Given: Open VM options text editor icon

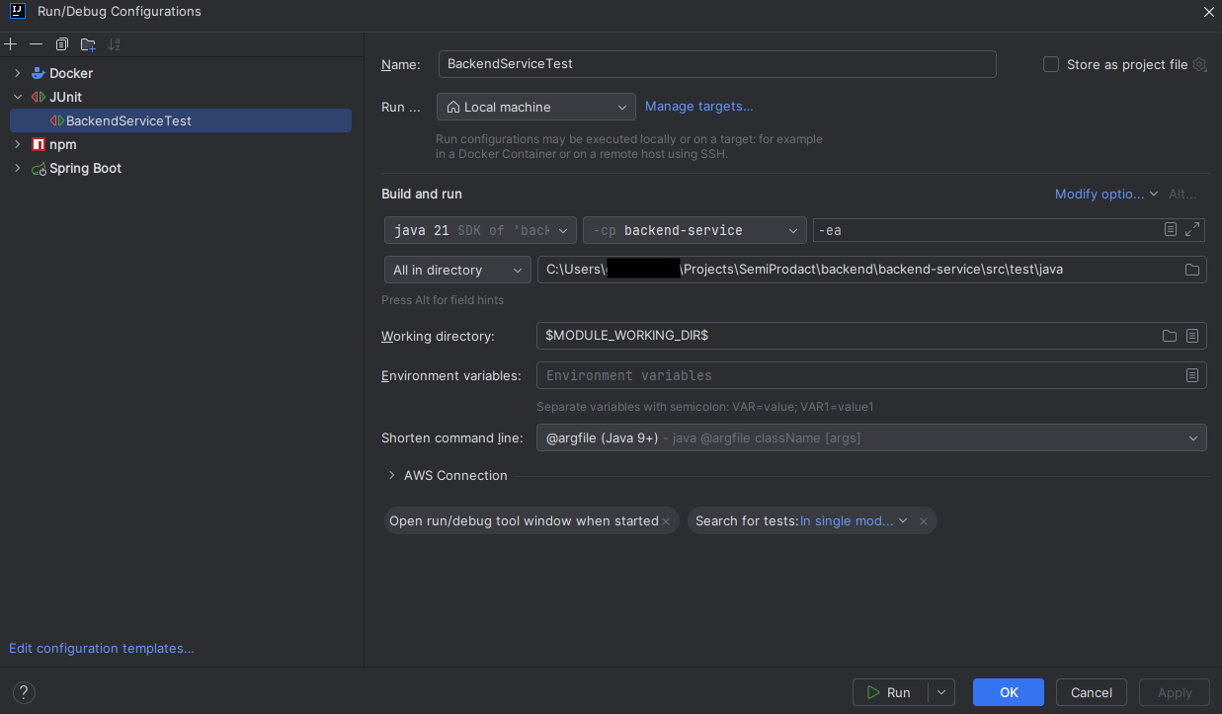Looking at the screenshot, I should pos(1171,229).
